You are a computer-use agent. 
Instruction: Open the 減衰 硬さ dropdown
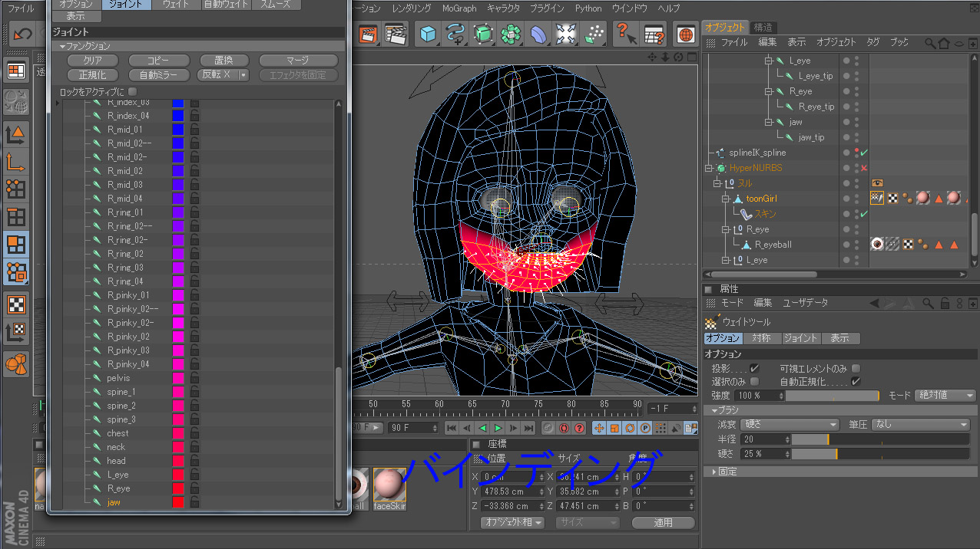tap(789, 425)
